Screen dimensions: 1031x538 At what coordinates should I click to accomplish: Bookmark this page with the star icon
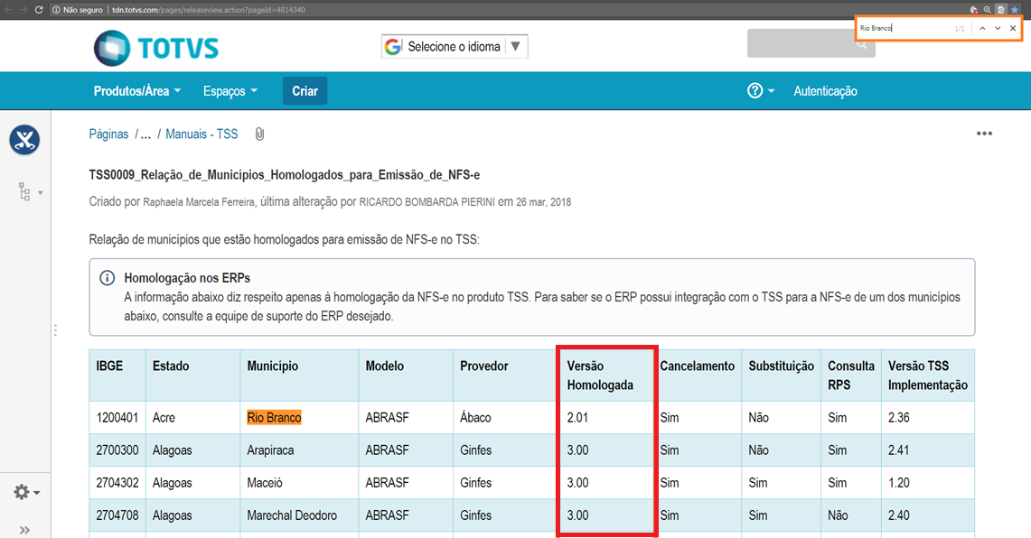tap(1015, 10)
